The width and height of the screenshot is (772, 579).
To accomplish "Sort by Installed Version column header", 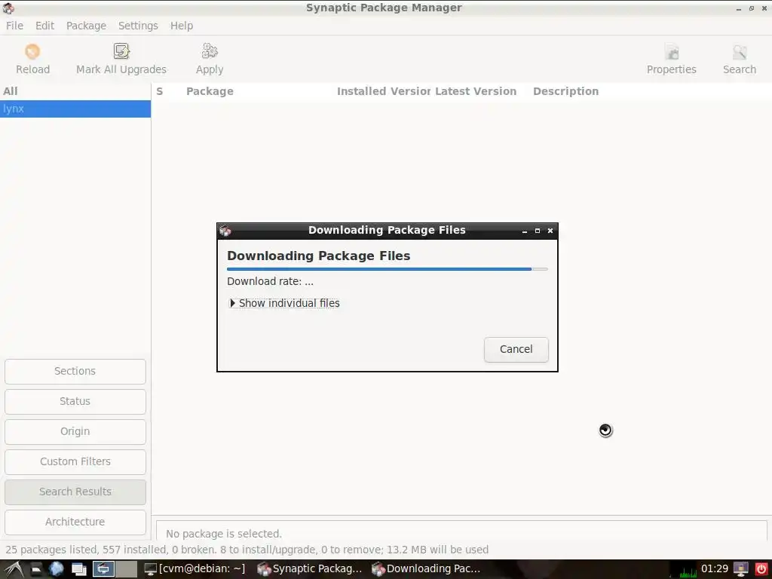I will point(383,91).
